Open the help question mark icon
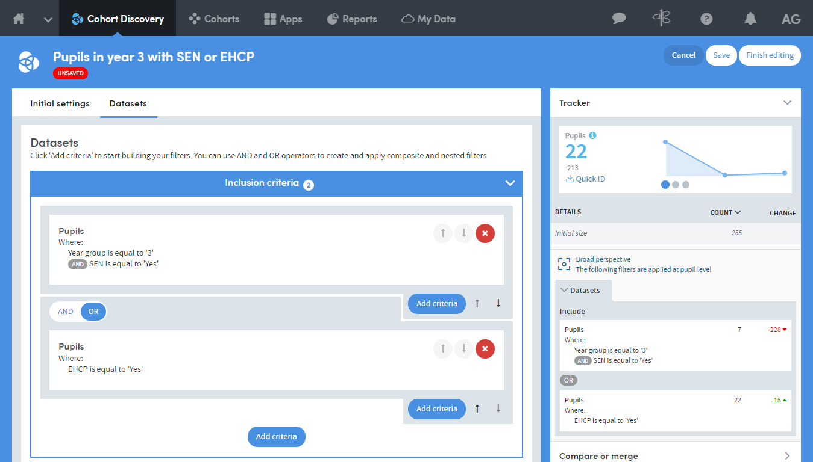 pyautogui.click(x=706, y=19)
